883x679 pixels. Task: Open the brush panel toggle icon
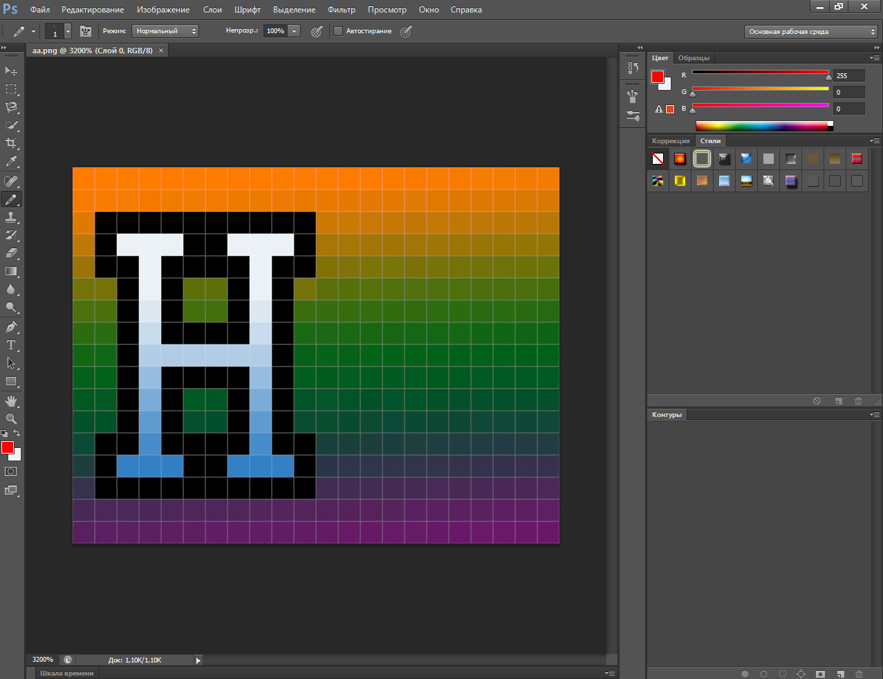coord(86,31)
